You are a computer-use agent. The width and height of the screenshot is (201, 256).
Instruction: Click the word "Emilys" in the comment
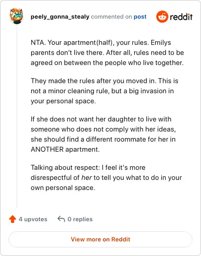(161, 43)
